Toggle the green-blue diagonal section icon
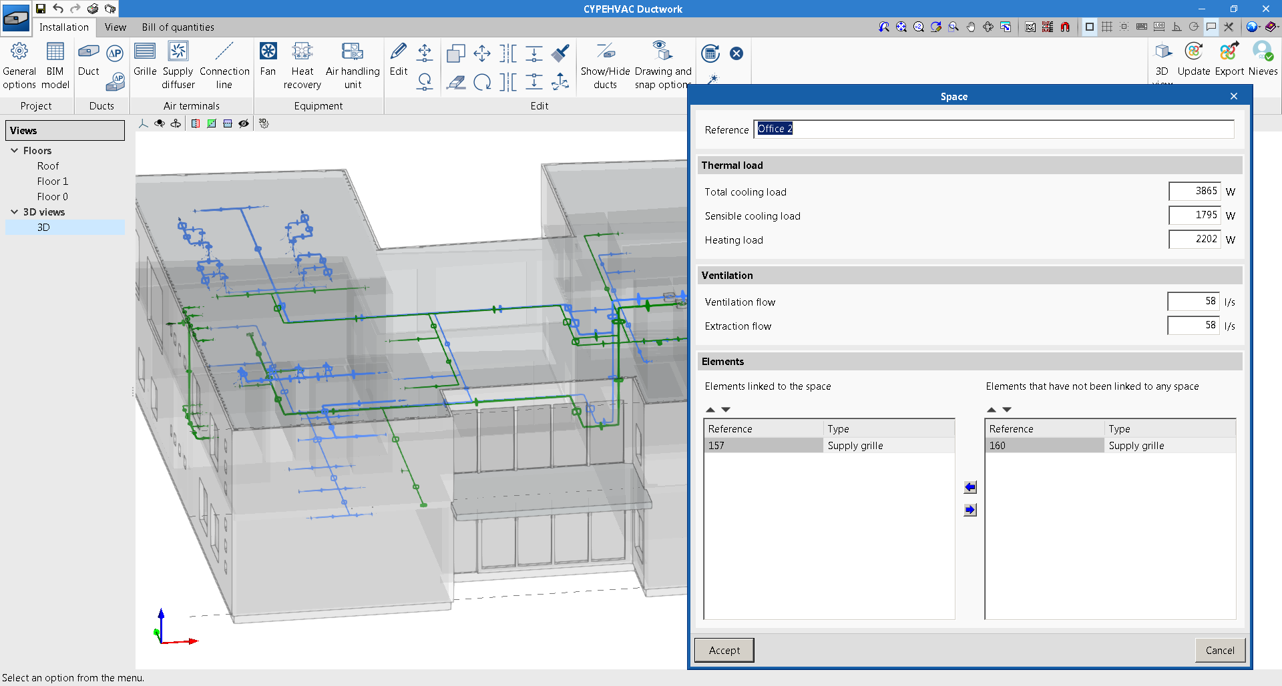This screenshot has width=1282, height=686. (212, 123)
